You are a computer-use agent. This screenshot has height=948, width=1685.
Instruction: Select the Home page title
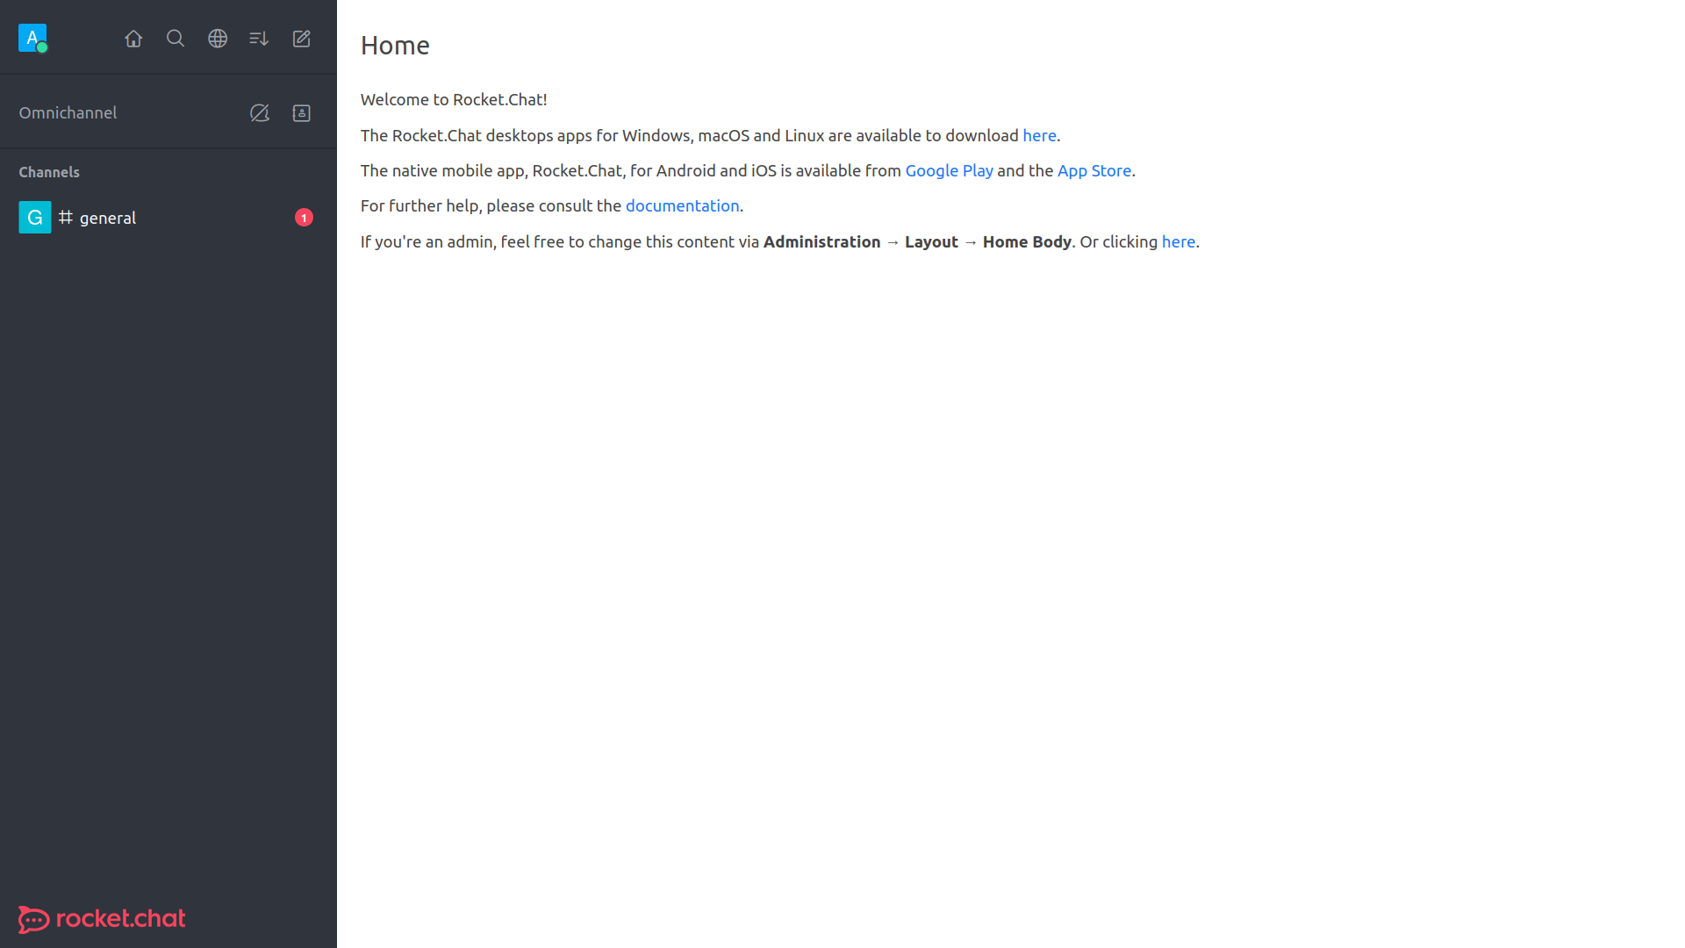395,45
